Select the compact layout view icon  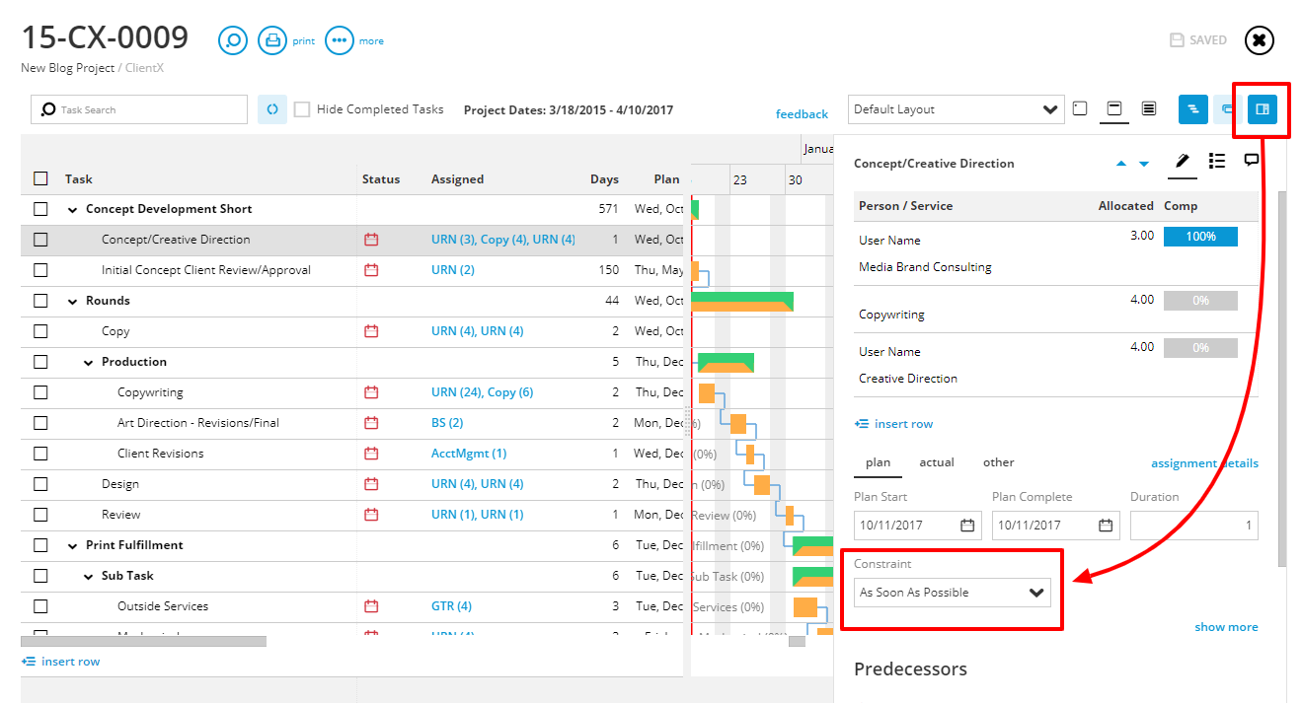1080,108
